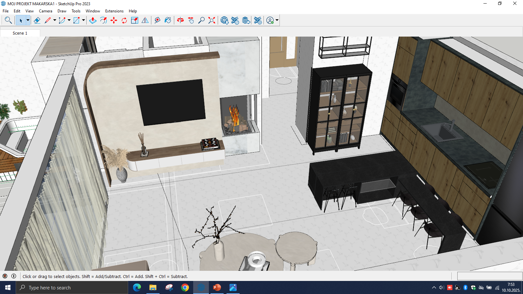Click the Zoom Extents tool
Screen dimensions: 523x294
pyautogui.click(x=212, y=20)
